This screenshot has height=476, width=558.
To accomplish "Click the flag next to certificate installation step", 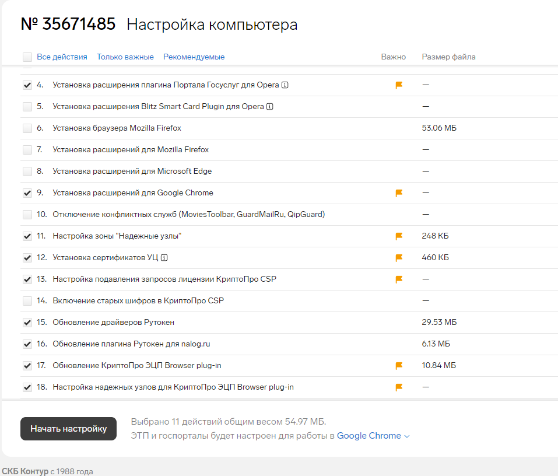I will (398, 257).
